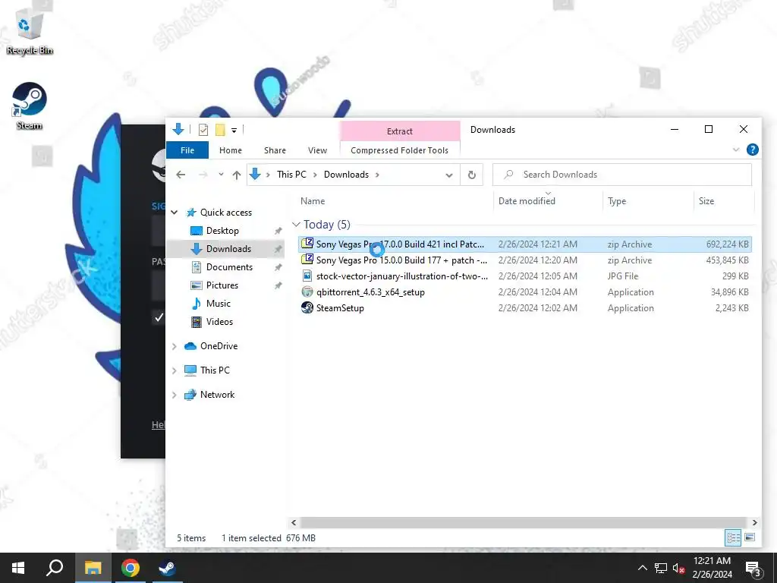
Task: Open Pictures in navigation pane
Action: click(222, 285)
